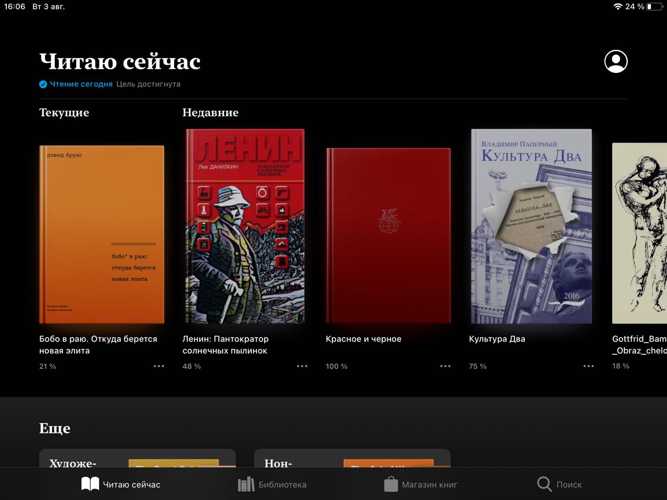The height and width of the screenshot is (500, 667).
Task: Open the Нон- category card
Action: pyautogui.click(x=352, y=458)
